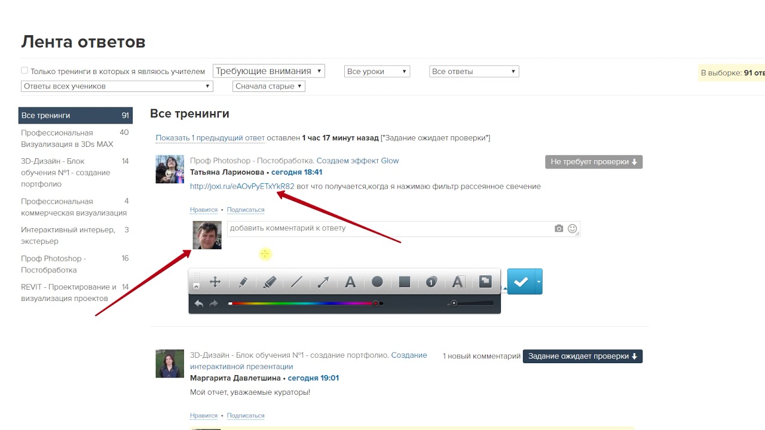The height and width of the screenshot is (430, 765).
Task: Open Татьяна Ларионова's avatar thumbnail
Action: coord(170,170)
